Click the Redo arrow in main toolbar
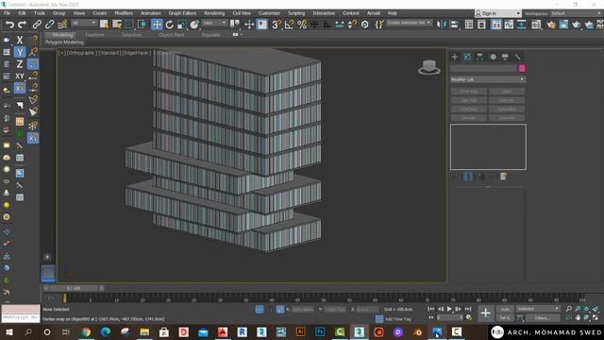This screenshot has height=340, width=604. (23, 25)
